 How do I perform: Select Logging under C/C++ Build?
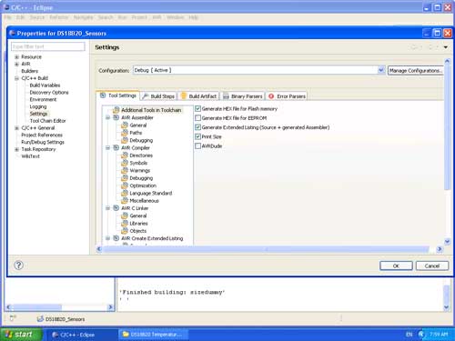[x=38, y=106]
